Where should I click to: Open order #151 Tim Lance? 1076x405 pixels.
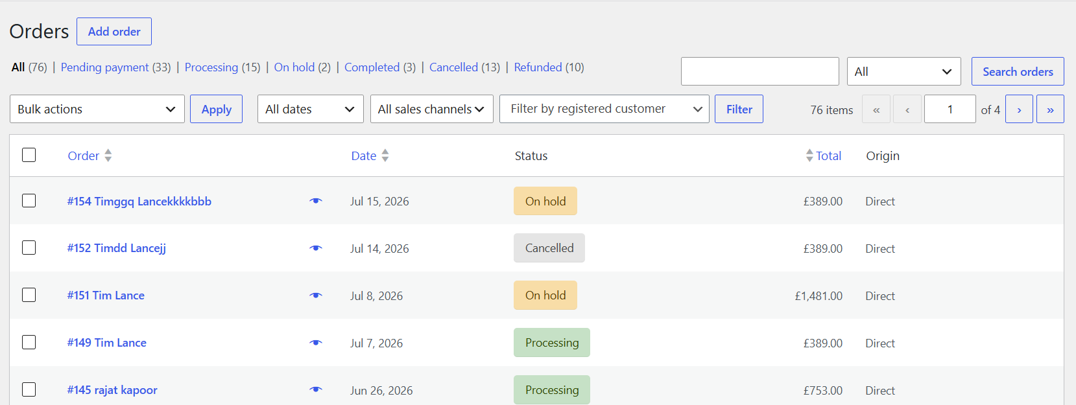pos(106,295)
